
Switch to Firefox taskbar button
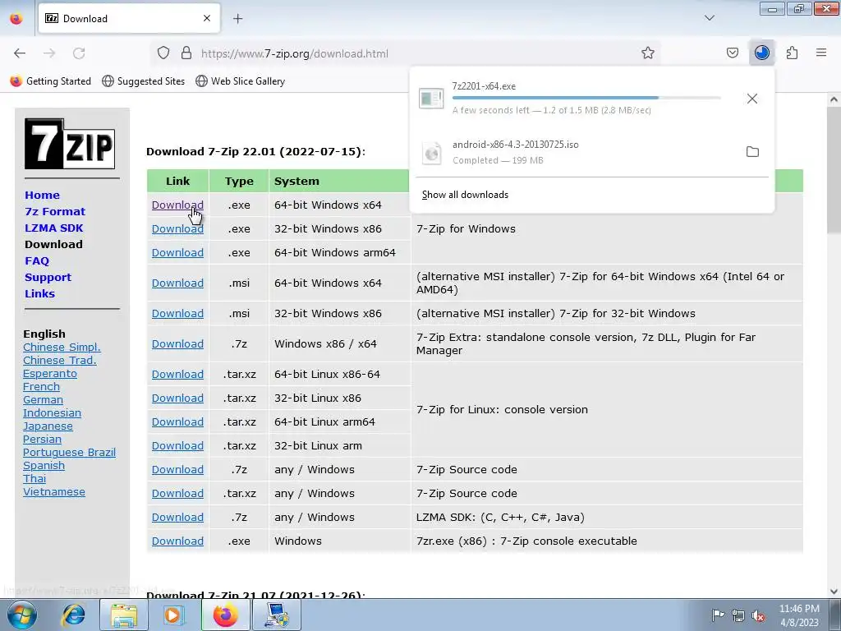coord(225,615)
